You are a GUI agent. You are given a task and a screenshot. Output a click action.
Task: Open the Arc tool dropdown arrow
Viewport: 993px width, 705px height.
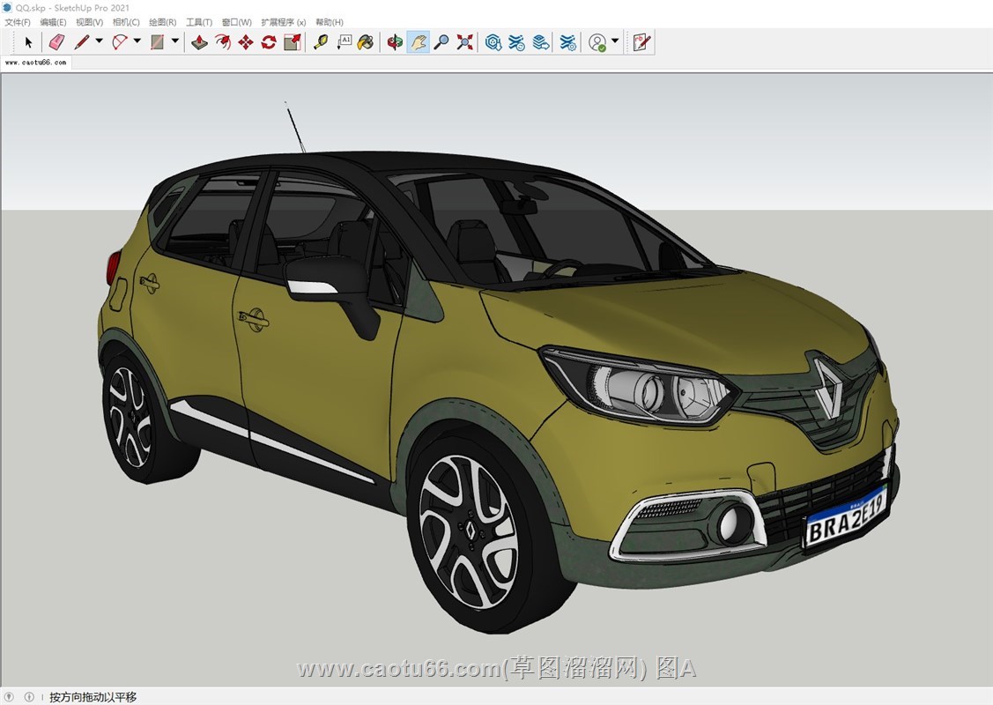137,41
